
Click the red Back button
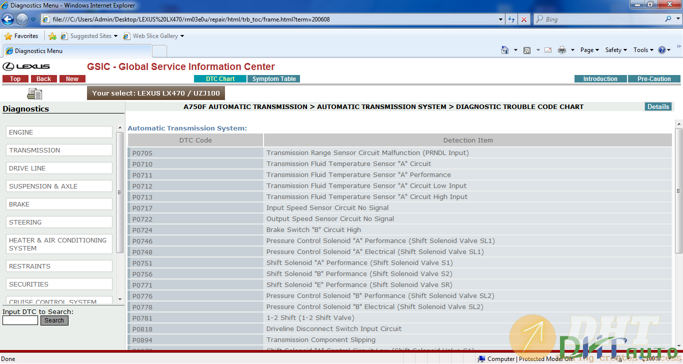pos(44,79)
